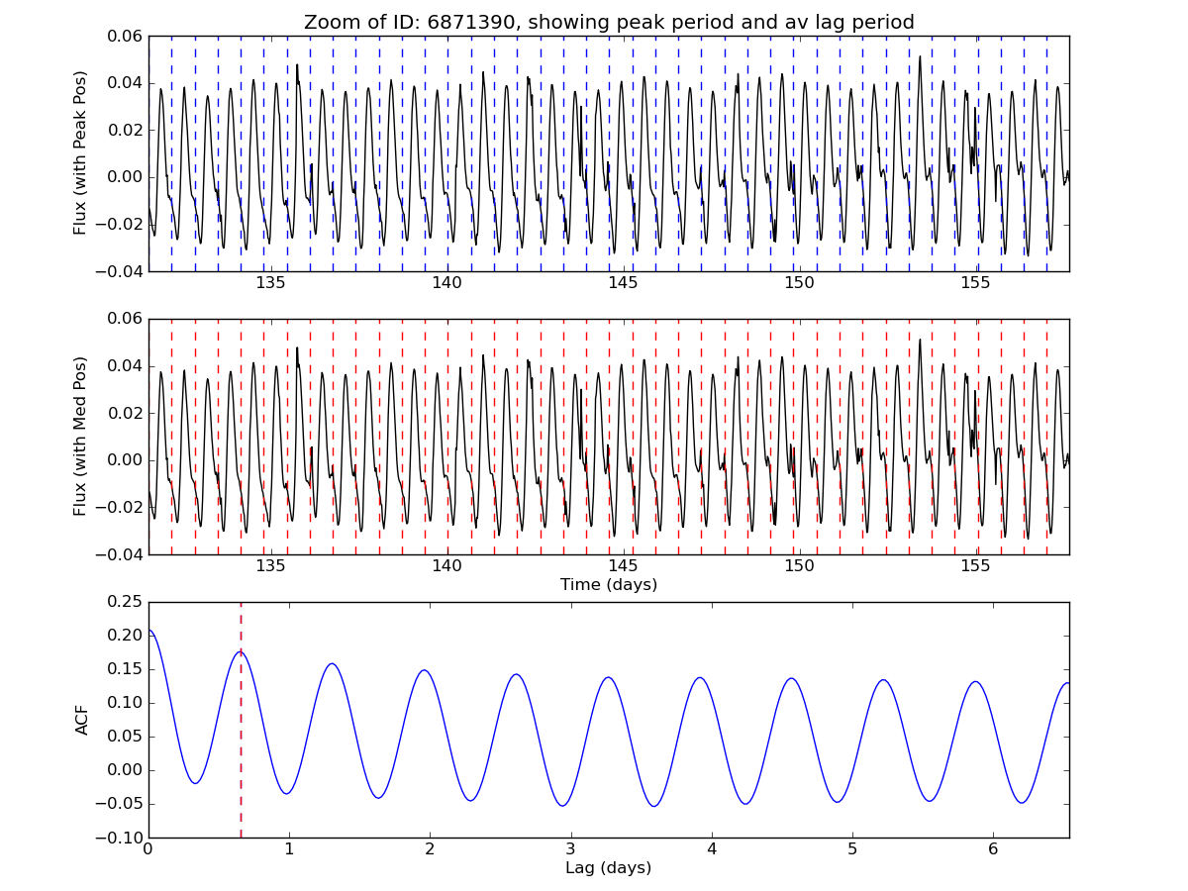Select the tick label 3 on Lag axis
This screenshot has height=891, width=1188.
[x=571, y=850]
